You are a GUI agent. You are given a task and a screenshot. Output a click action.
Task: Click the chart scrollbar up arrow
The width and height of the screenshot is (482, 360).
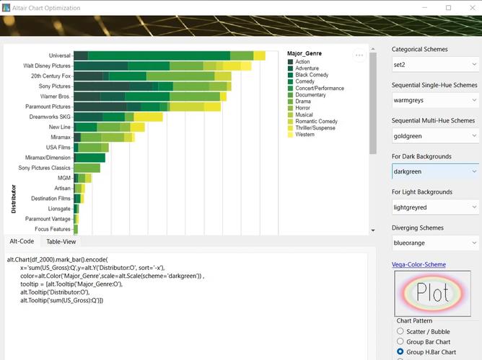[x=373, y=50]
